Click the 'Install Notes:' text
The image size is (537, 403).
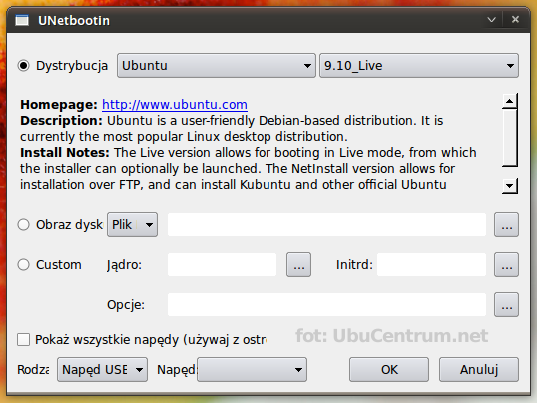(65, 153)
